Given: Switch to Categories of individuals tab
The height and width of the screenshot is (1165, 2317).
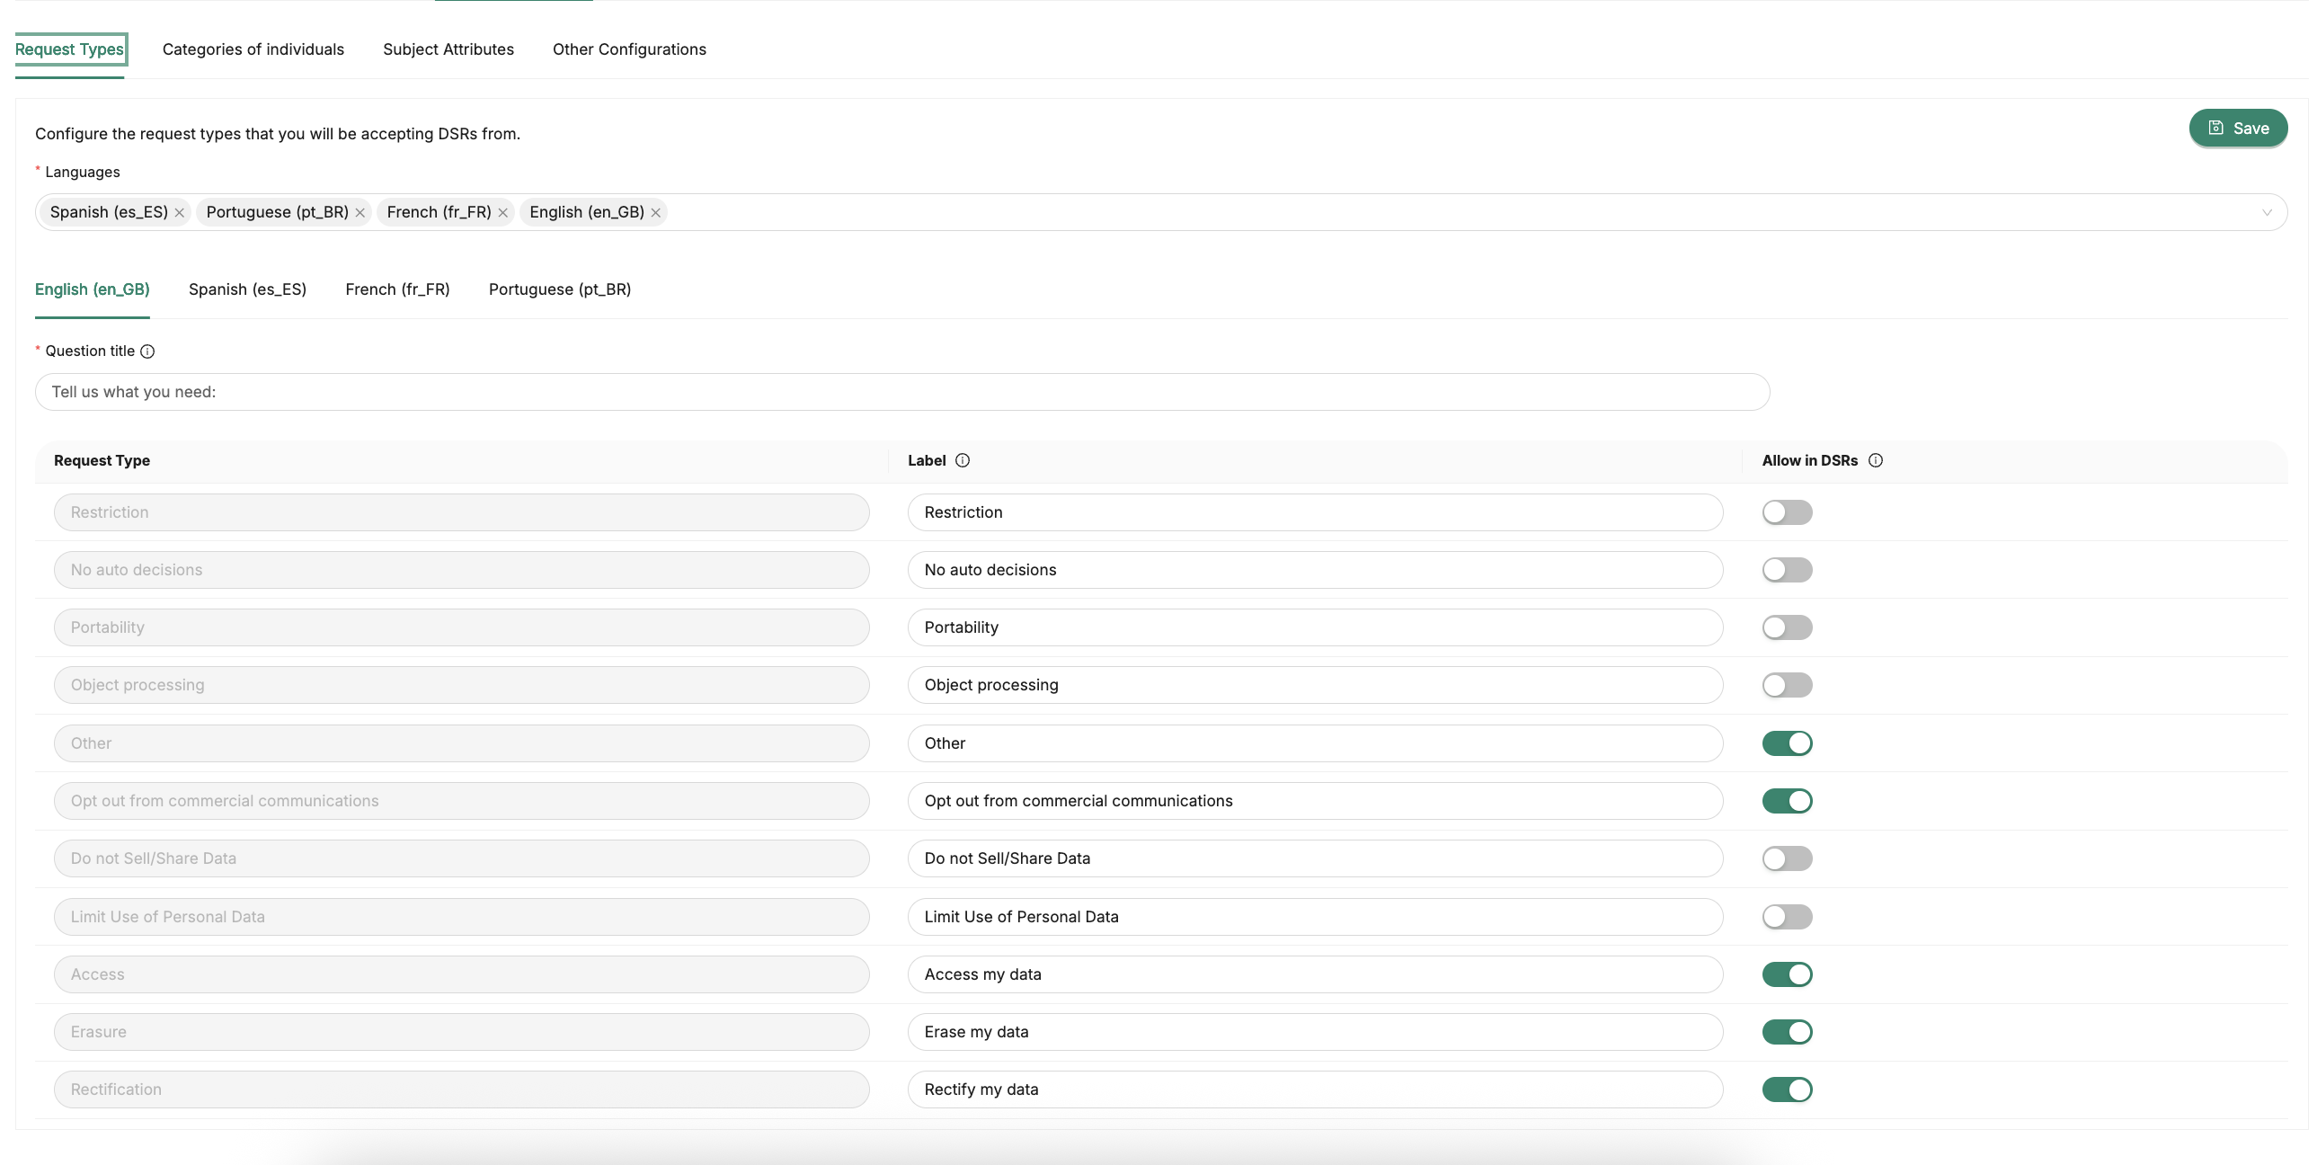Looking at the screenshot, I should coord(253,49).
